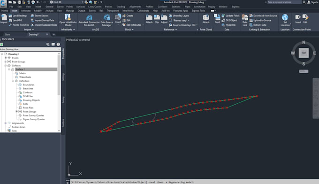The width and height of the screenshot is (319, 184).
Task: Click the LandXML import button
Action: pos(15,20)
